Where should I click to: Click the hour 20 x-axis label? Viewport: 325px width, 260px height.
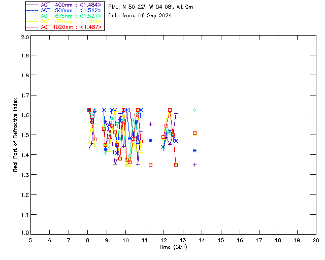(316, 240)
